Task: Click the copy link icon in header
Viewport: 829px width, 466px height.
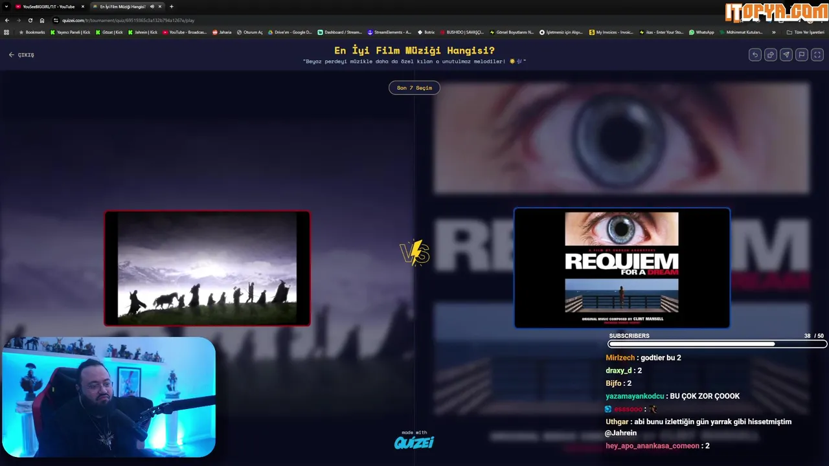Action: point(771,55)
